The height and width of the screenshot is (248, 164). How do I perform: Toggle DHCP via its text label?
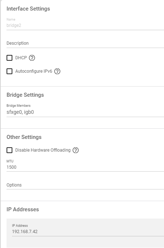tap(21, 58)
